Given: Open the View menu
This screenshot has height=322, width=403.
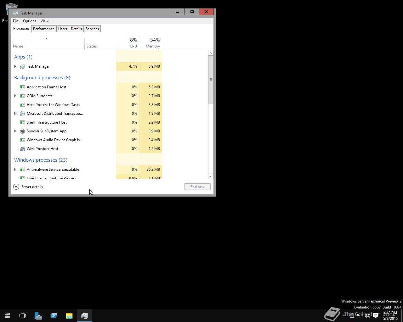Looking at the screenshot, I should [44, 21].
